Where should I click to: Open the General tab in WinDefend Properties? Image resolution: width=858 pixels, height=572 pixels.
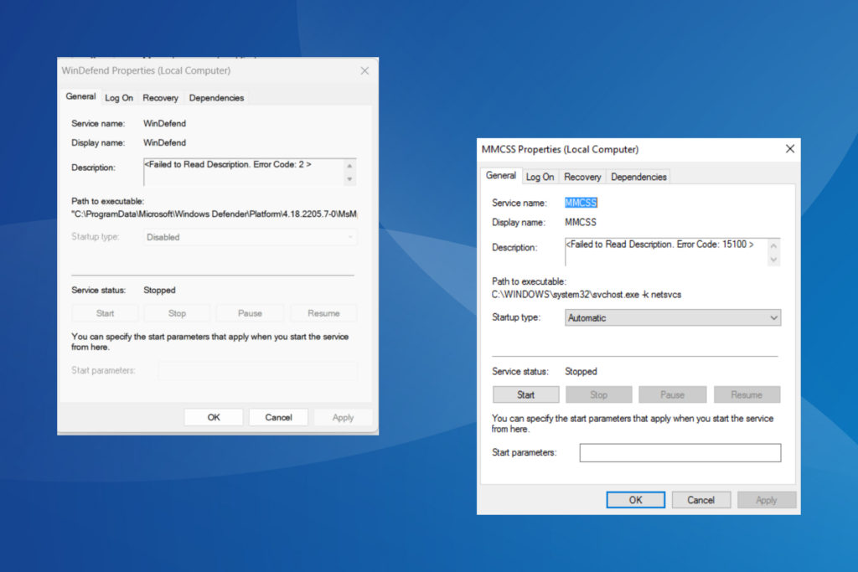80,97
